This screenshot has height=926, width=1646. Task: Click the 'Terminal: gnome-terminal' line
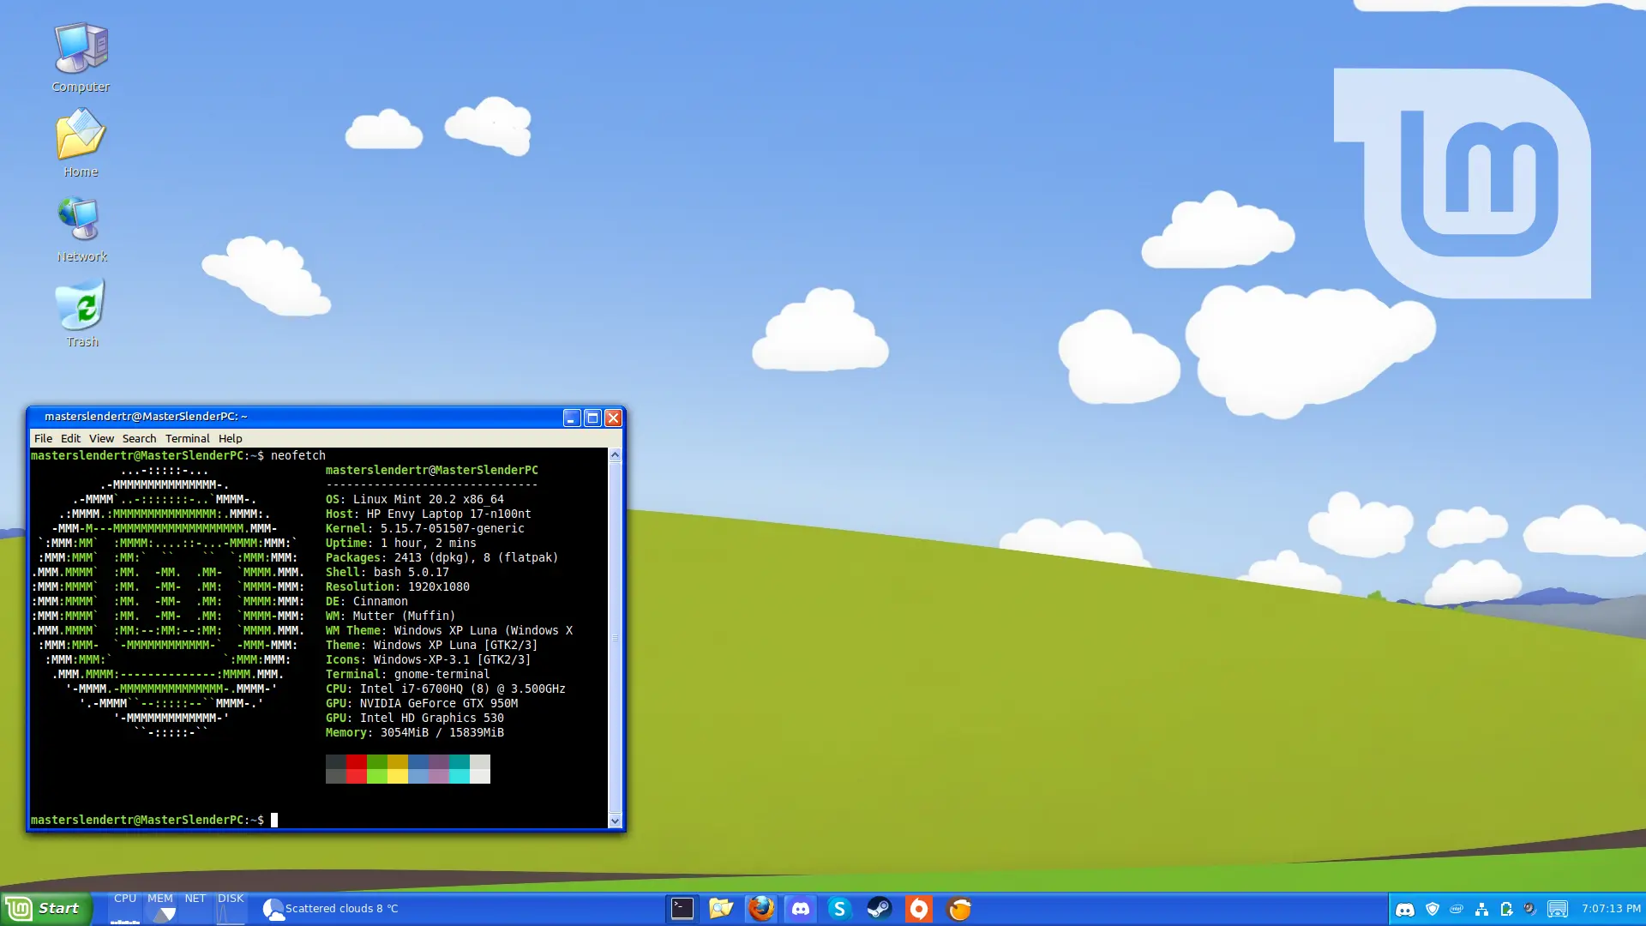[408, 674]
